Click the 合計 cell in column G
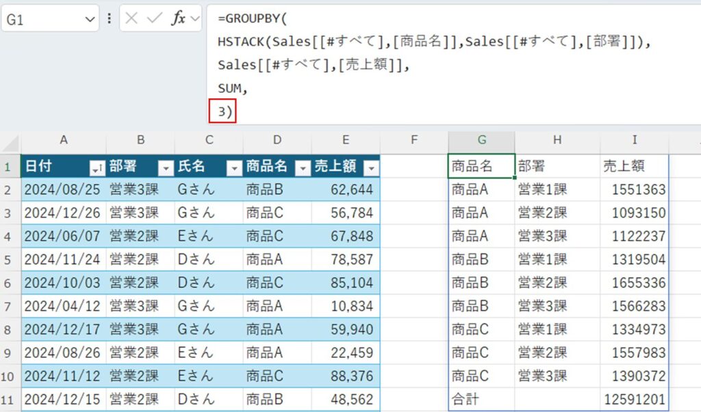This screenshot has width=701, height=412. coord(481,400)
